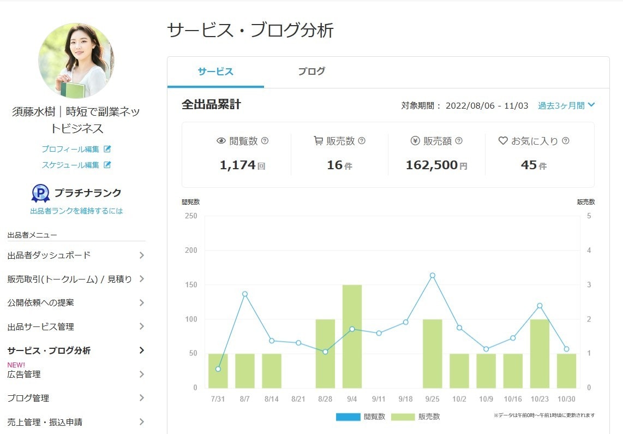This screenshot has height=434, width=623.
Task: Toggle the blue 閲覧数 legend swatch
Action: [348, 417]
